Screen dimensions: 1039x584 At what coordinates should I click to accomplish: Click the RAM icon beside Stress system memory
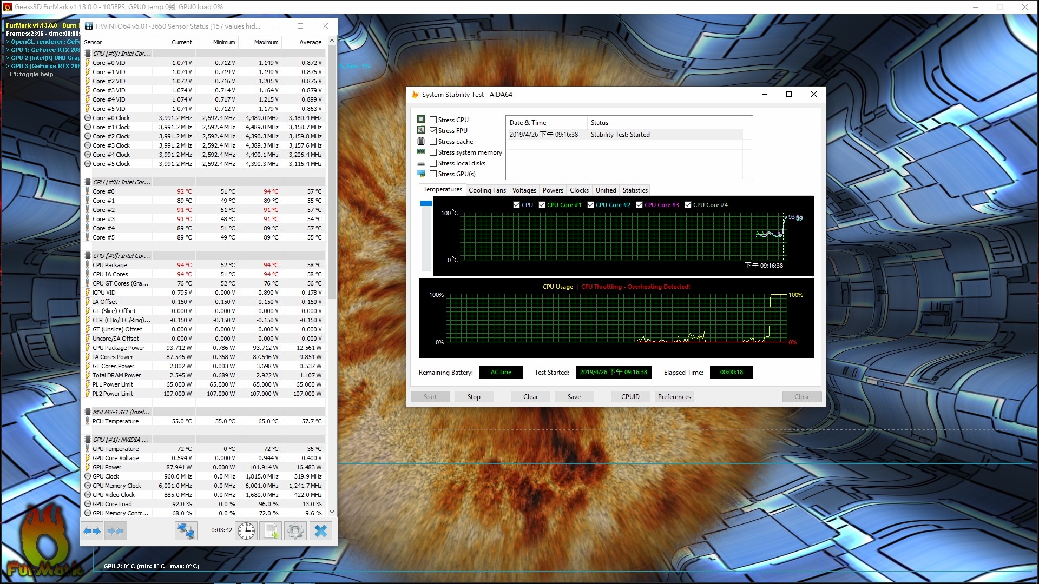point(421,152)
